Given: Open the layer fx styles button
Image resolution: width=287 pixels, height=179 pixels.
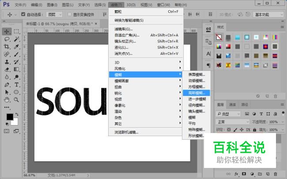Looking at the screenshot, I should [x=236, y=174].
